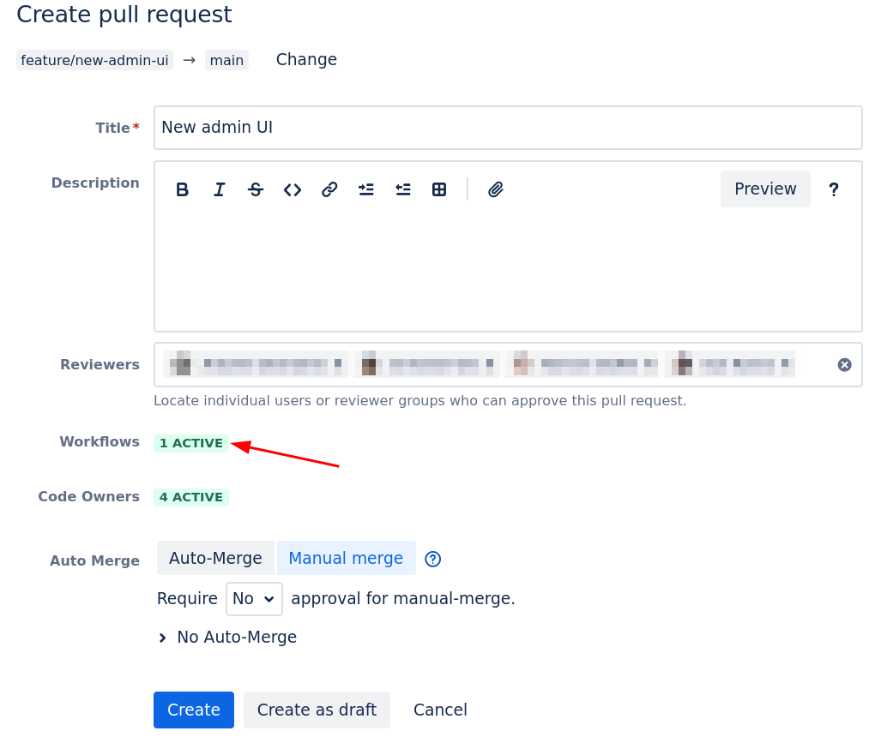
Task: Open editor help question mark
Action: [833, 189]
